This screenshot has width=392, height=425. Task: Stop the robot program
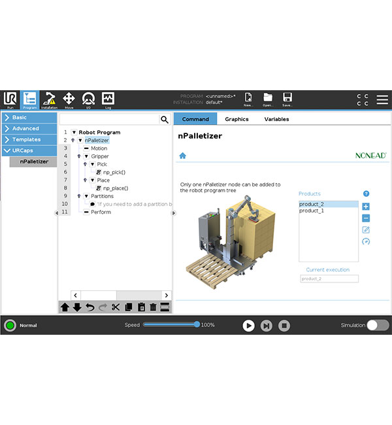click(284, 326)
